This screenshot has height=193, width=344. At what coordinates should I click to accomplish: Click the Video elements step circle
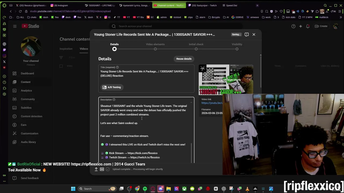pyautogui.click(x=155, y=49)
